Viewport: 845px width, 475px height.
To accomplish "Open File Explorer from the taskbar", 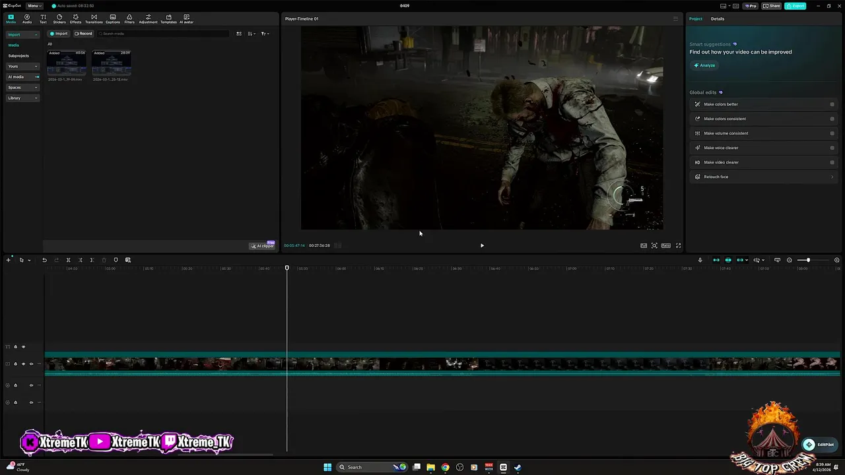I will tap(431, 467).
